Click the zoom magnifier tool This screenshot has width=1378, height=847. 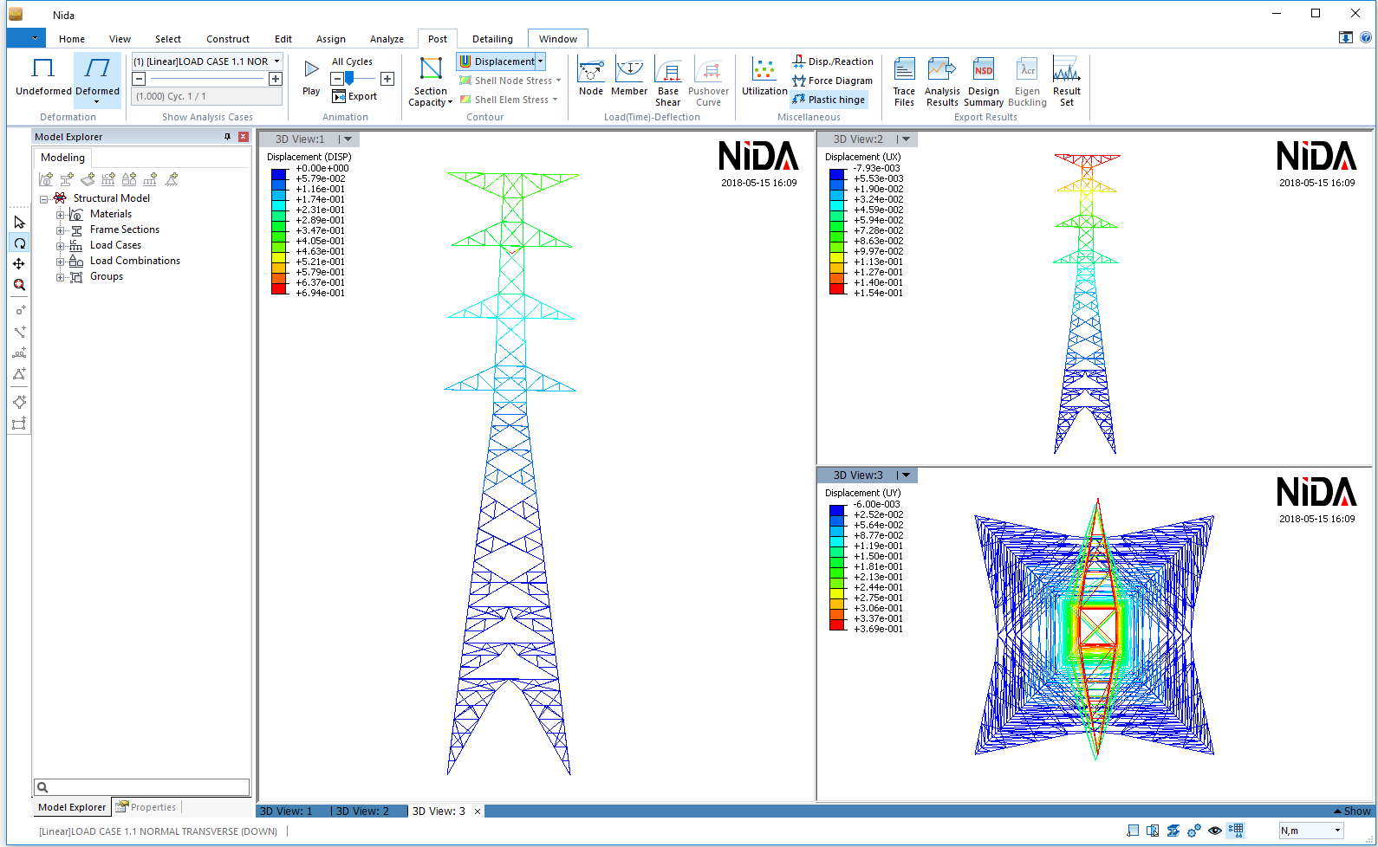pos(19,285)
